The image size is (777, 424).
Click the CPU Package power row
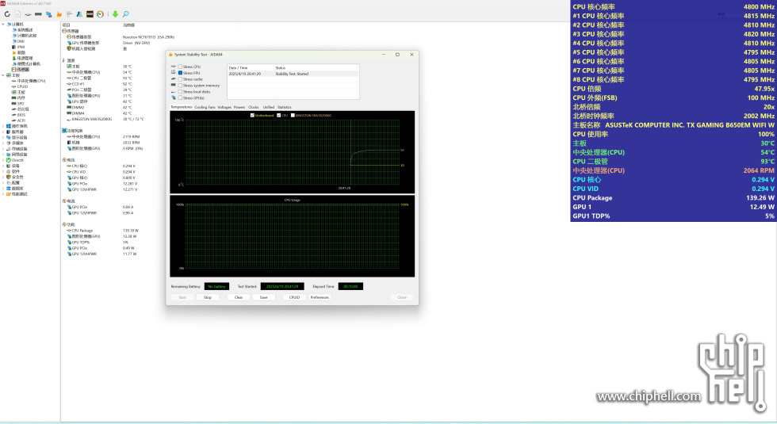click(102, 231)
